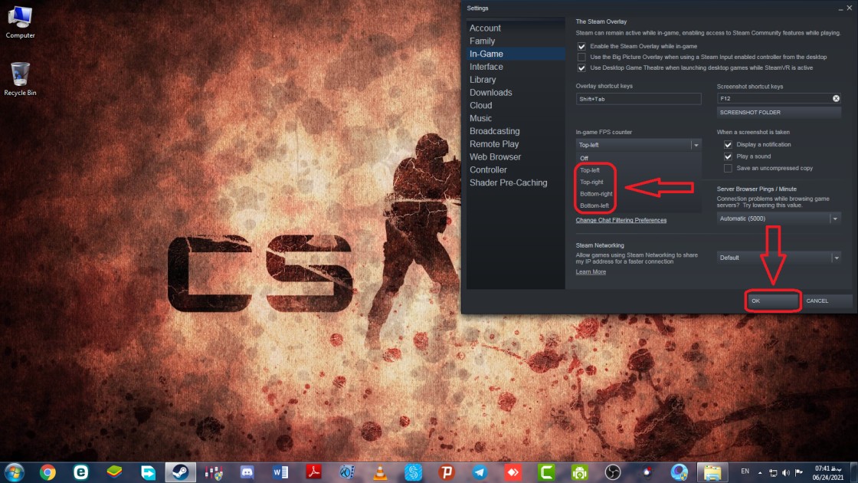Click the volume speaker tray icon
The image size is (858, 483).
(x=786, y=472)
